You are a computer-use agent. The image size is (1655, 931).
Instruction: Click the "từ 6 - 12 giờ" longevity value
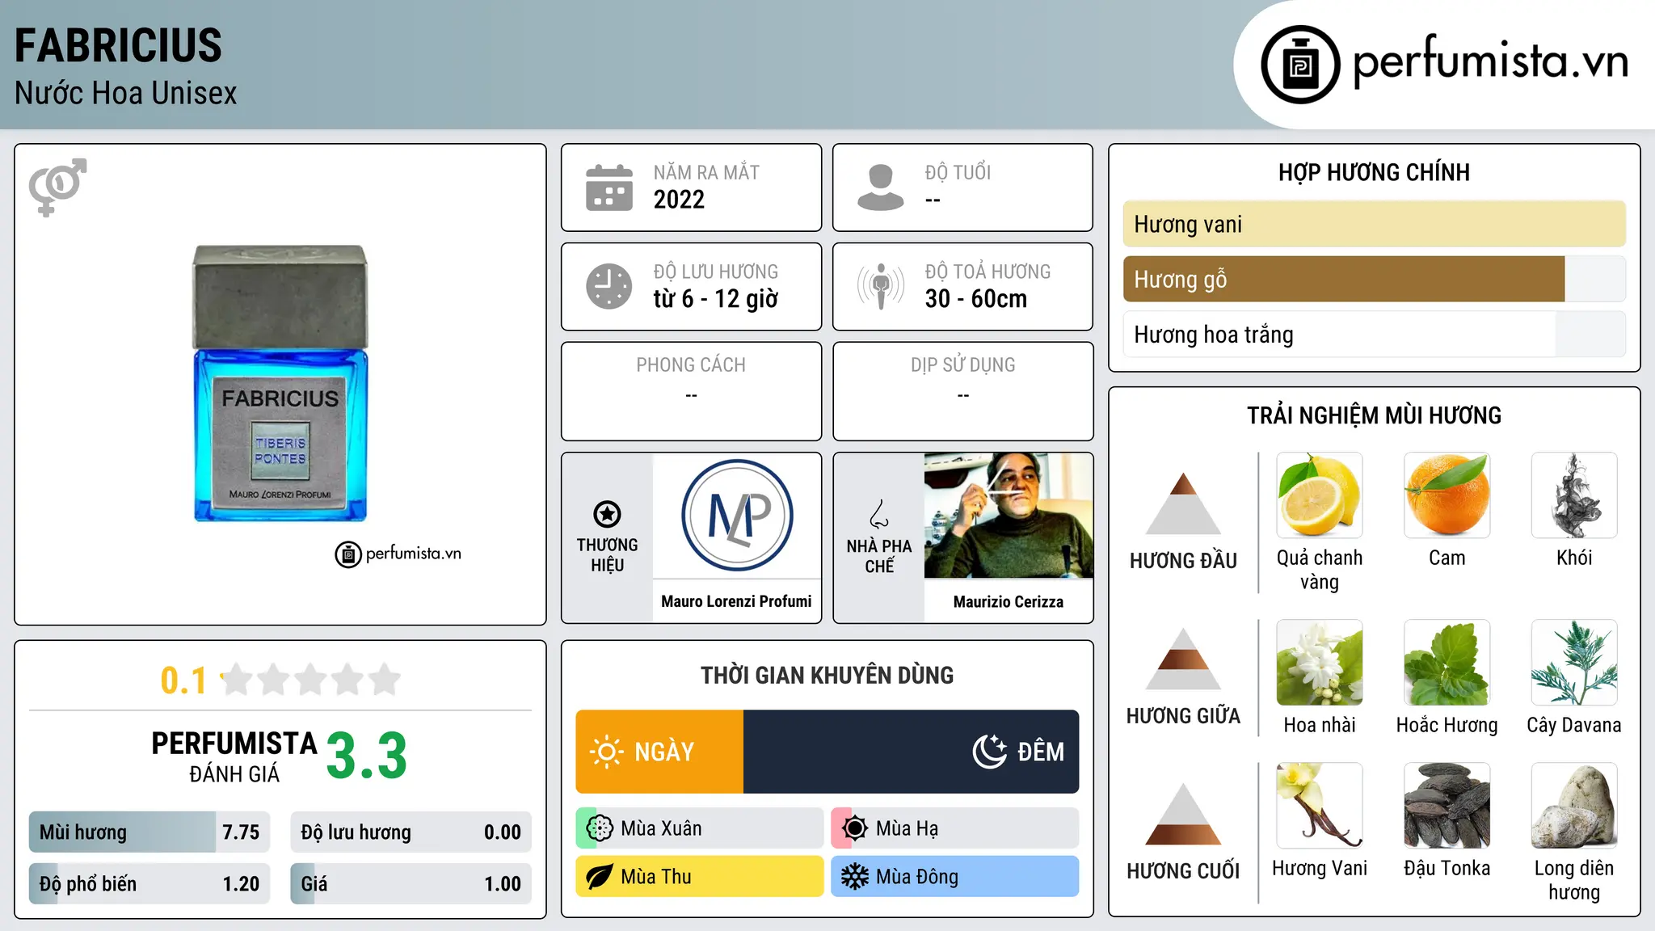tap(716, 299)
